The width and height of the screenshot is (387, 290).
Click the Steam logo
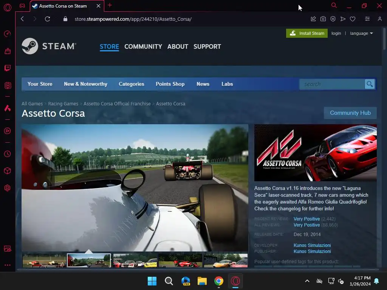(x=49, y=46)
